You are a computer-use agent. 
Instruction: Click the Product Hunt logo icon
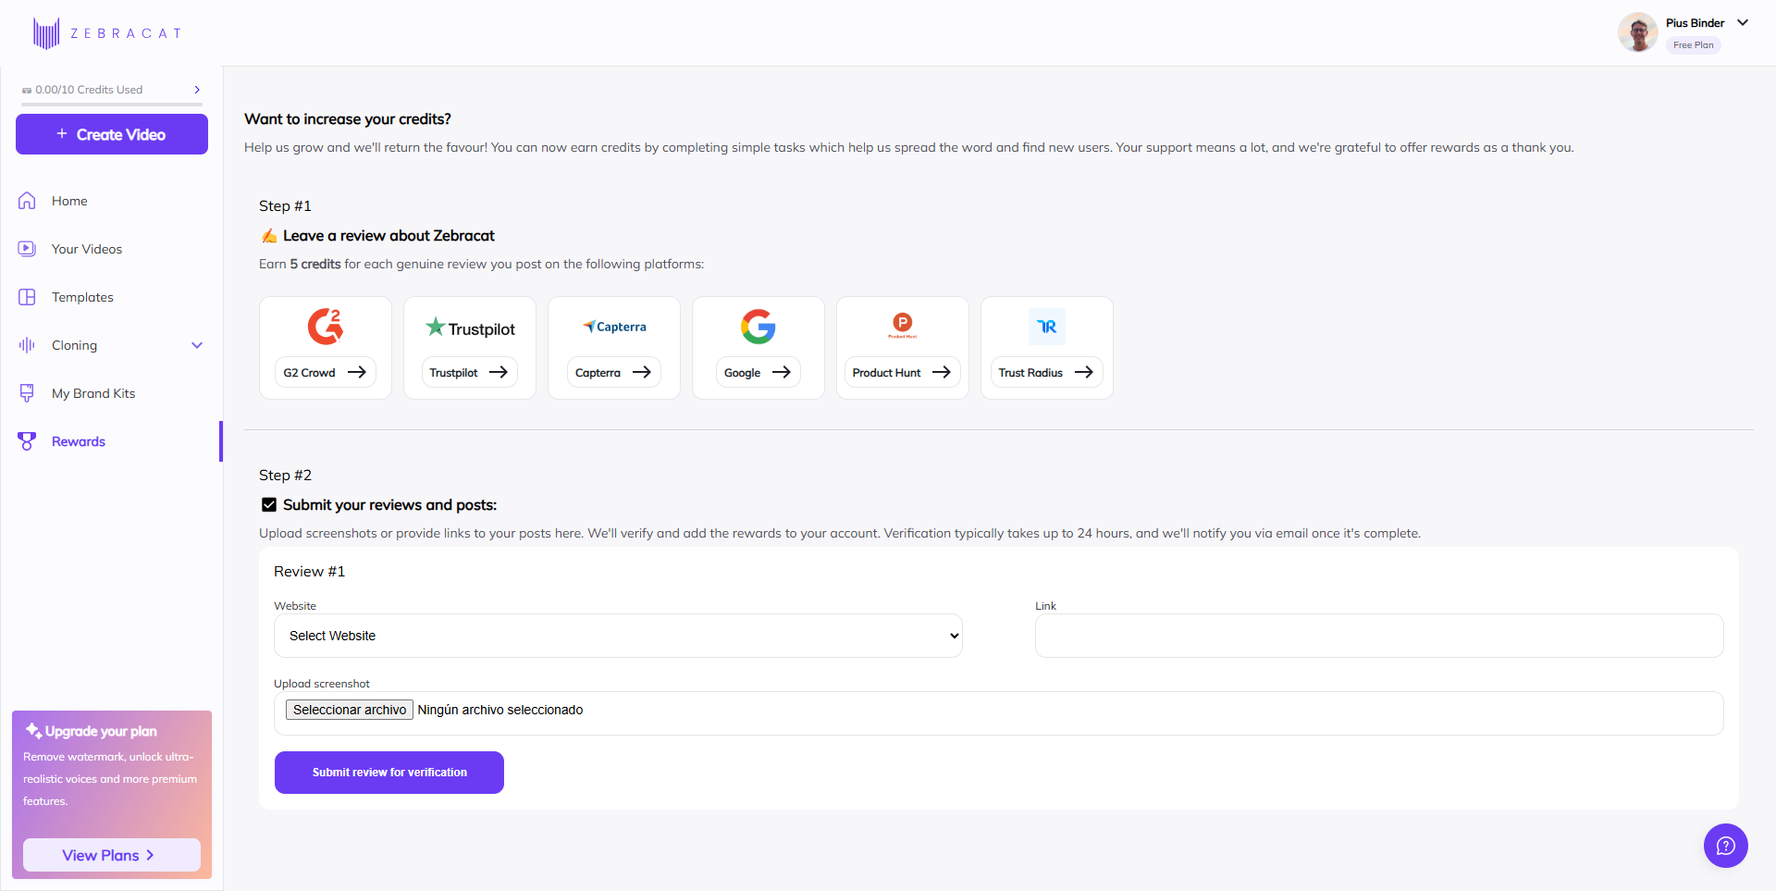tap(902, 324)
